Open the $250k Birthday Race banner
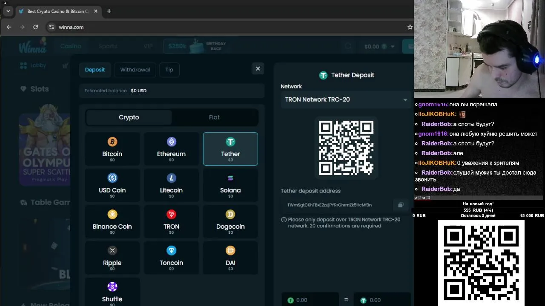Viewport: 545px width, 306px height. 196,46
